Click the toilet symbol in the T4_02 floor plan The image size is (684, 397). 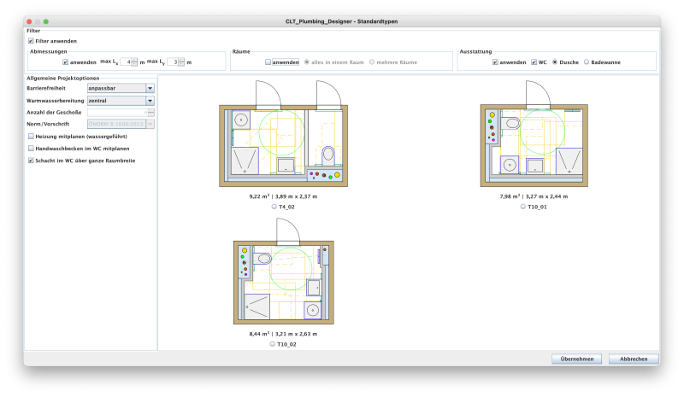[x=328, y=155]
